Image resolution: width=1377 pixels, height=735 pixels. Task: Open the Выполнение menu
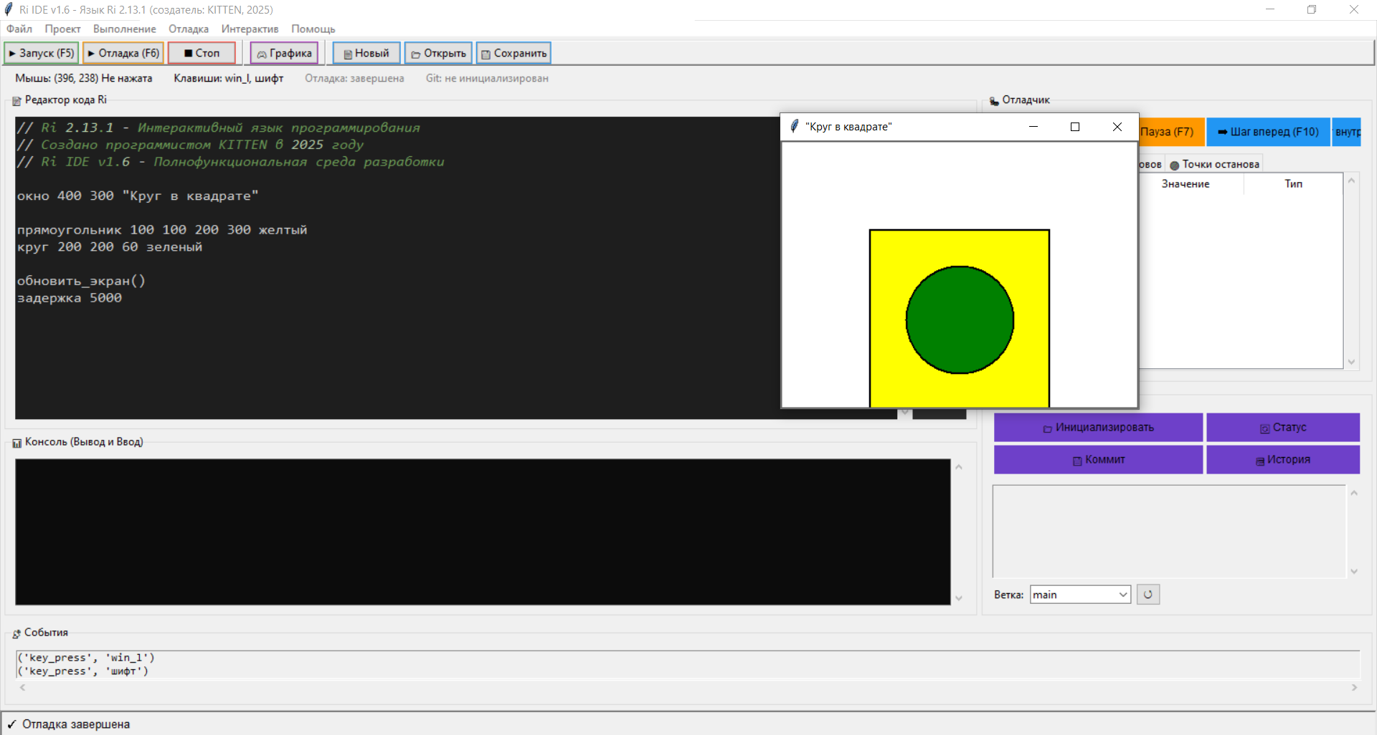tap(125, 29)
